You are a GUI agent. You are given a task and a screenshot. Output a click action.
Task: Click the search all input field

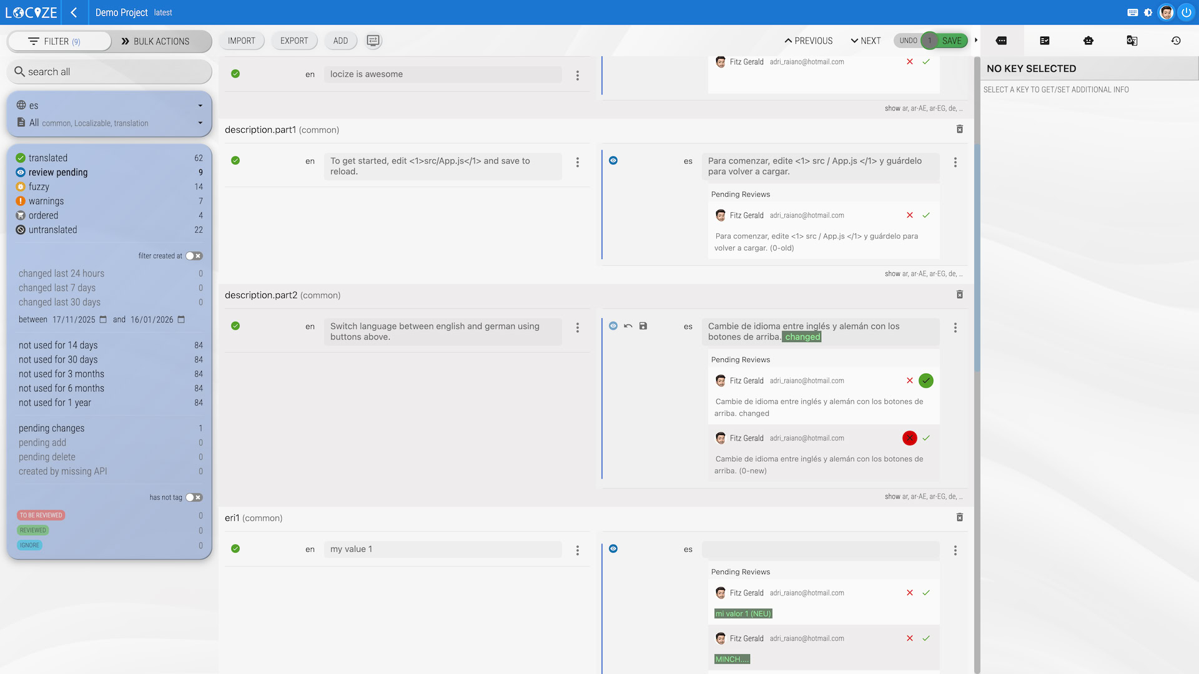(x=109, y=72)
